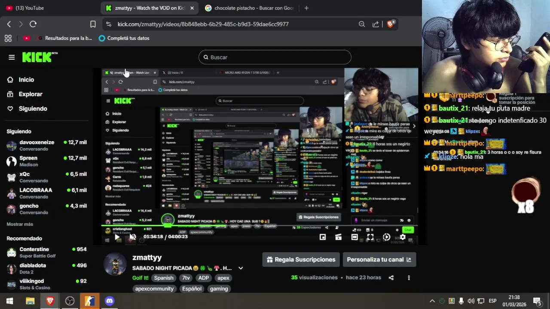
Task: Open a new browser tab
Action: tap(306, 8)
